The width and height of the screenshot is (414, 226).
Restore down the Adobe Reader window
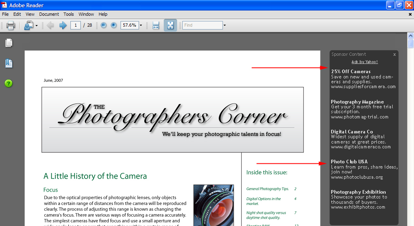[x=399, y=5]
